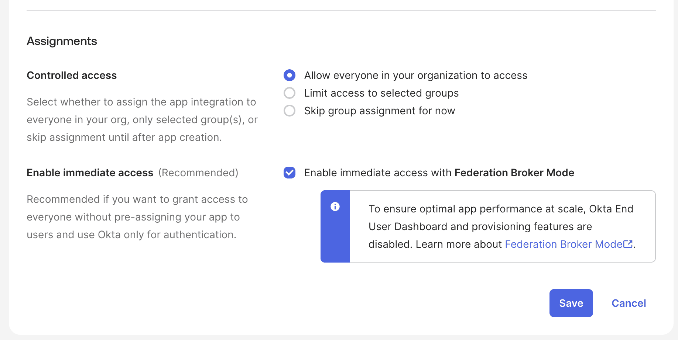Click the controlled access description paragraph

coord(141,119)
